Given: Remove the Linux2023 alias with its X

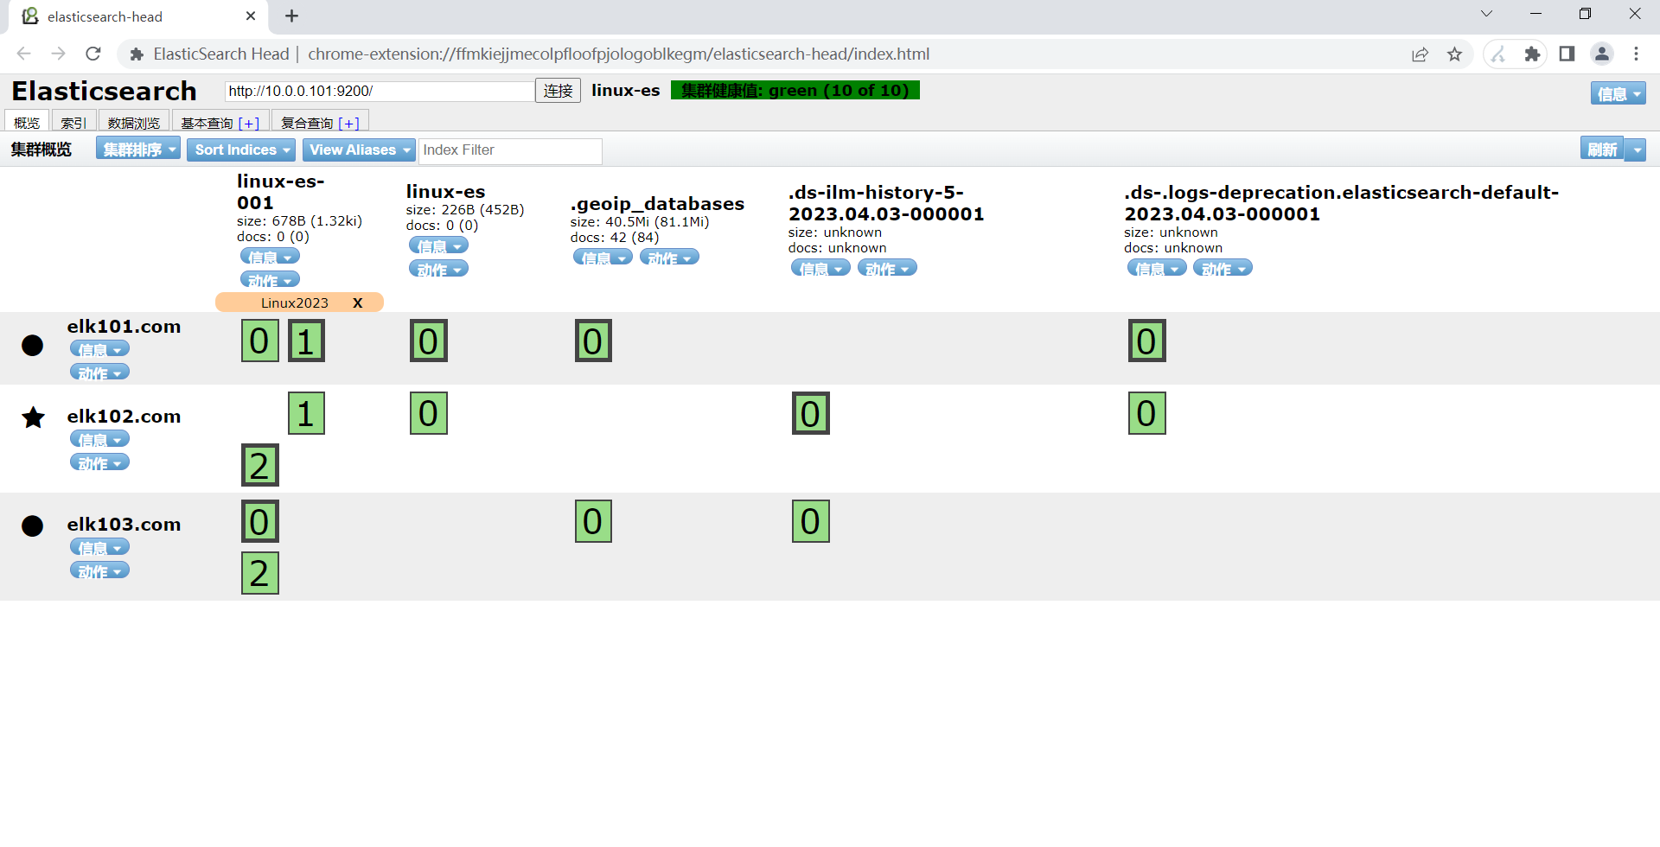Looking at the screenshot, I should click(x=357, y=302).
